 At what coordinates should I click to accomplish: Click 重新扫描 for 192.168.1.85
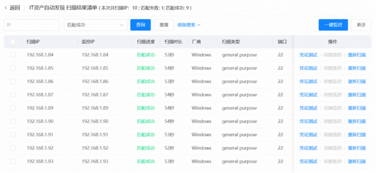(357, 68)
